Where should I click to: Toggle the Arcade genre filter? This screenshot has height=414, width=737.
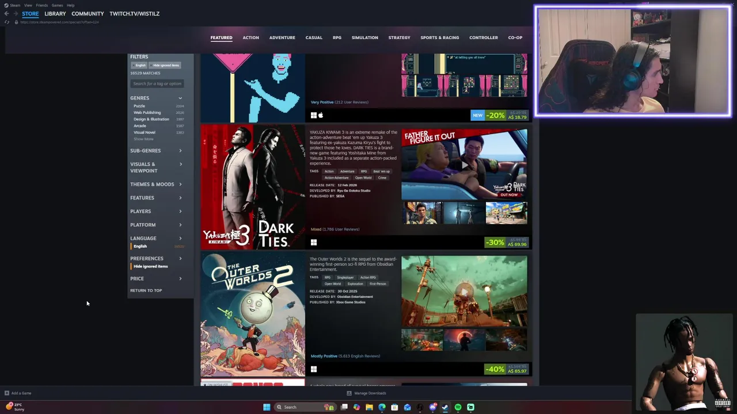139,125
